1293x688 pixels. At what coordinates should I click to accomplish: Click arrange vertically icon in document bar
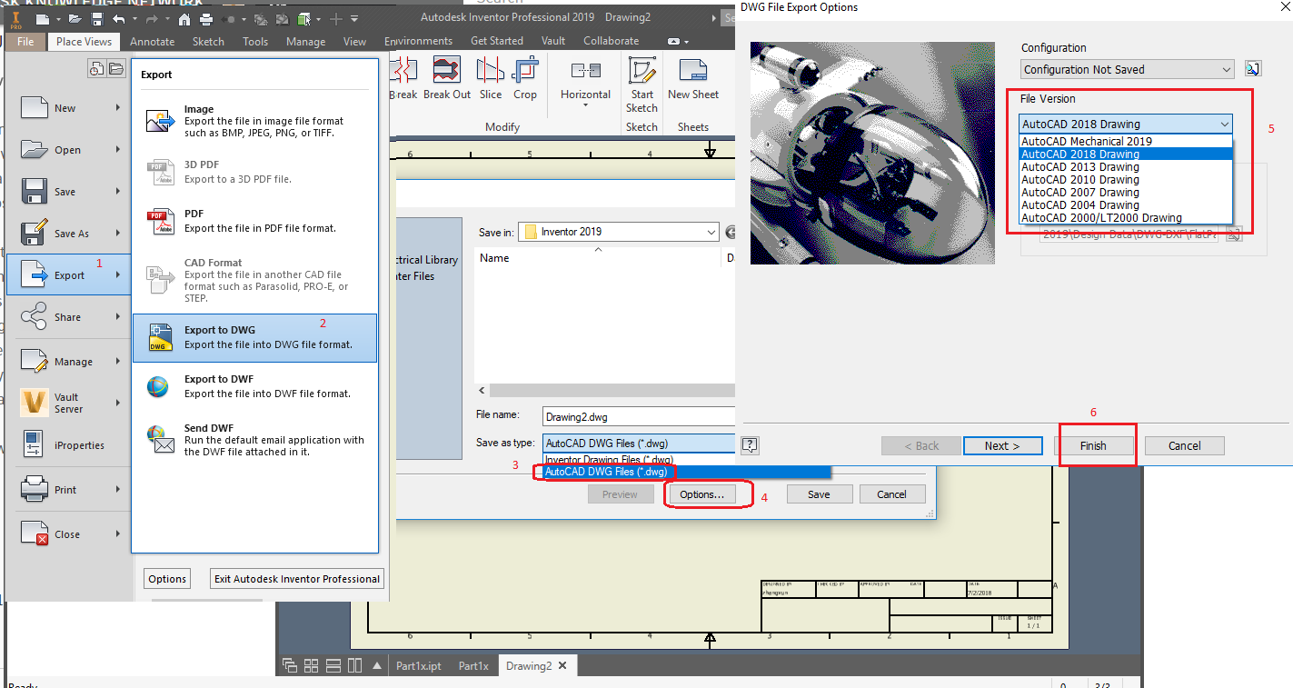354,665
